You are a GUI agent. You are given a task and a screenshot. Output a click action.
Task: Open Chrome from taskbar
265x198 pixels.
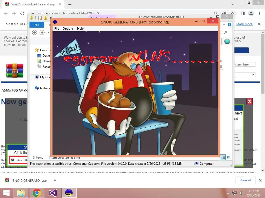(37, 193)
